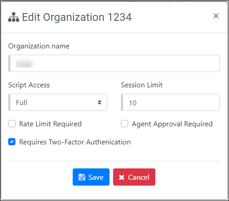Check the Agent Approval Required box
The image size is (229, 201).
124,124
